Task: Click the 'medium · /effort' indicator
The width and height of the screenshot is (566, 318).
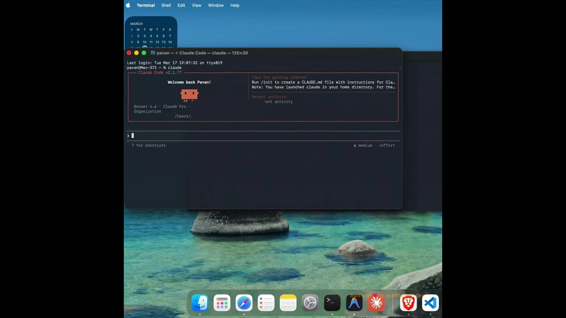Action: tap(374, 145)
